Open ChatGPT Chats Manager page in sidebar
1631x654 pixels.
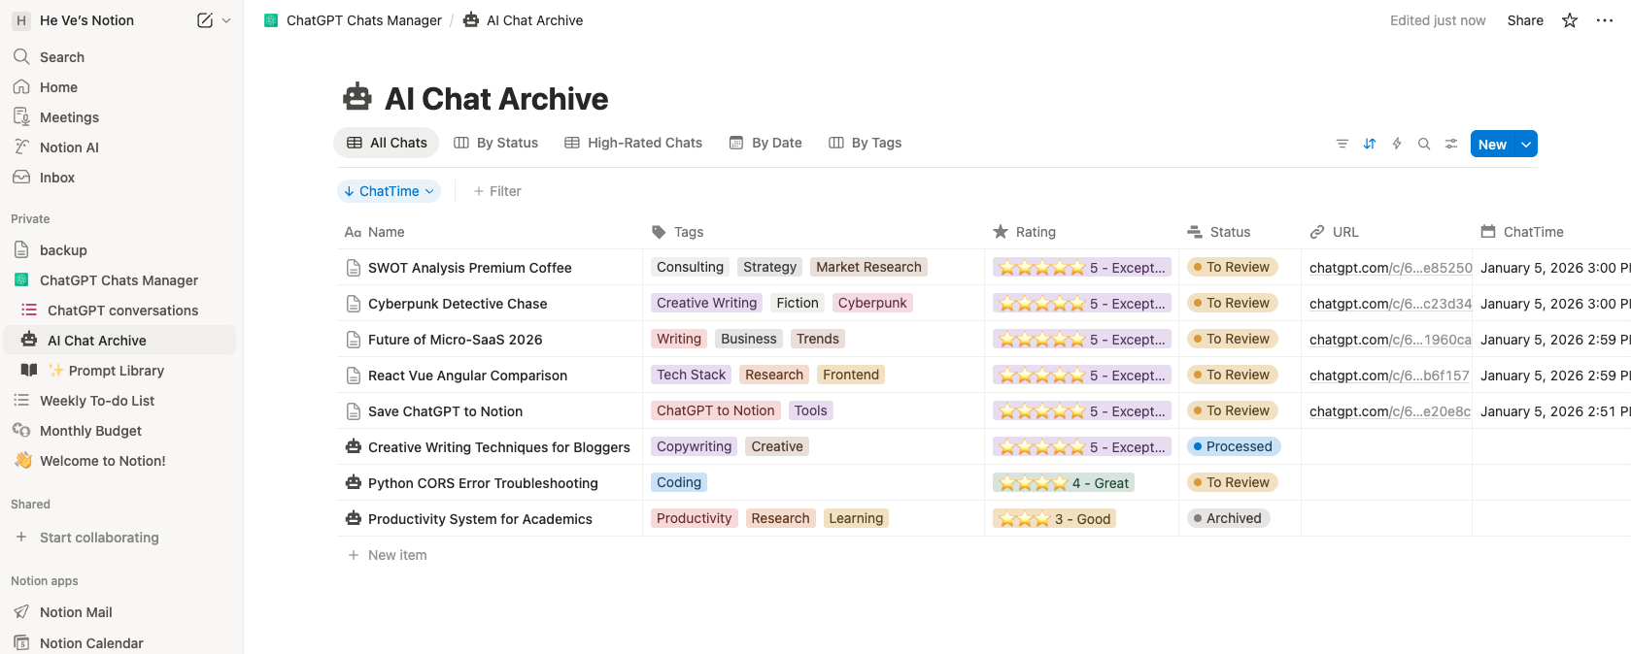pyautogui.click(x=121, y=280)
